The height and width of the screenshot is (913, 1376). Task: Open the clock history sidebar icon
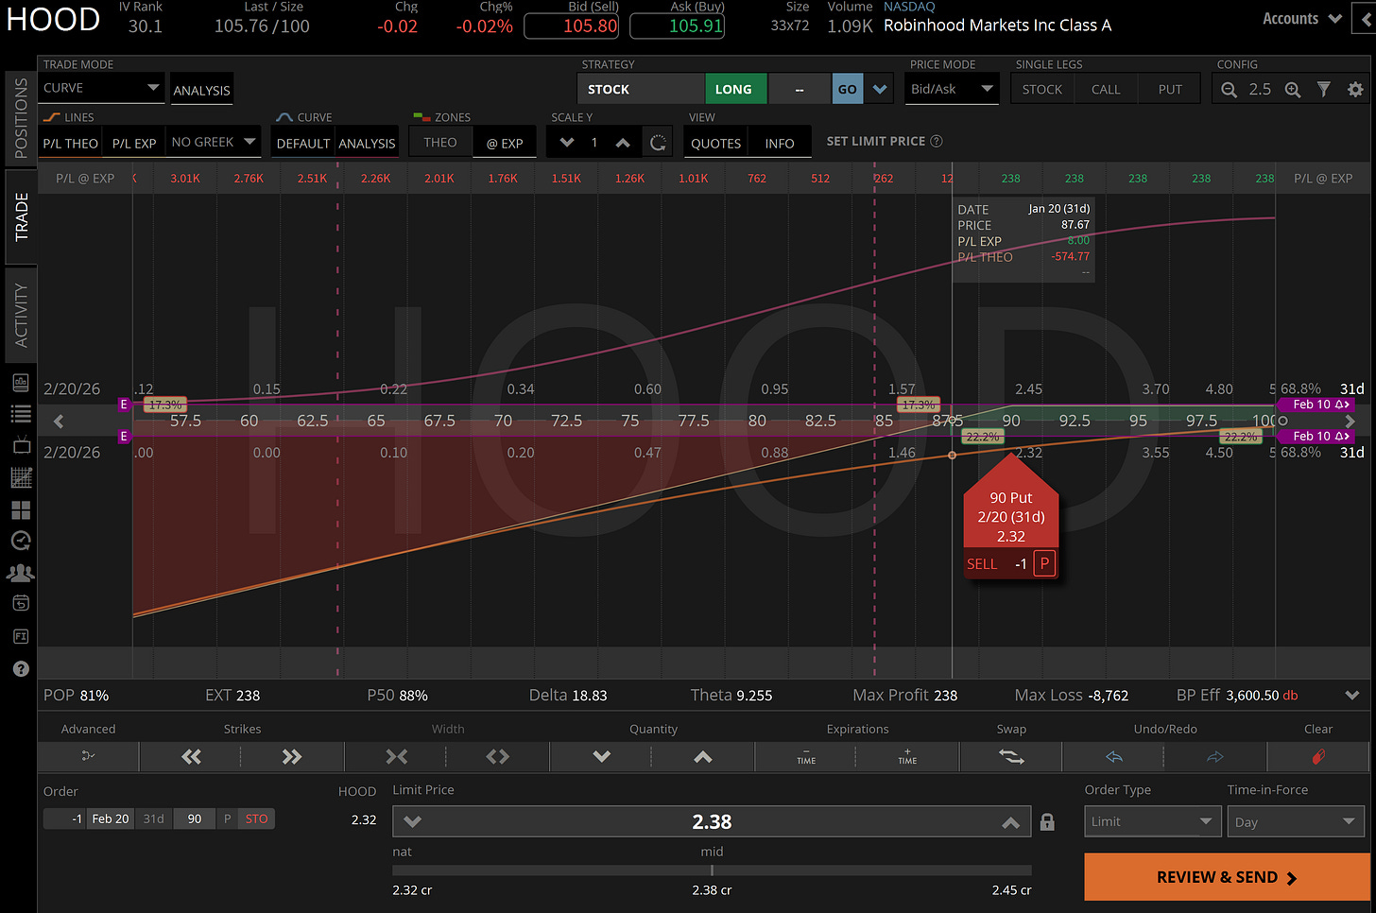(21, 541)
